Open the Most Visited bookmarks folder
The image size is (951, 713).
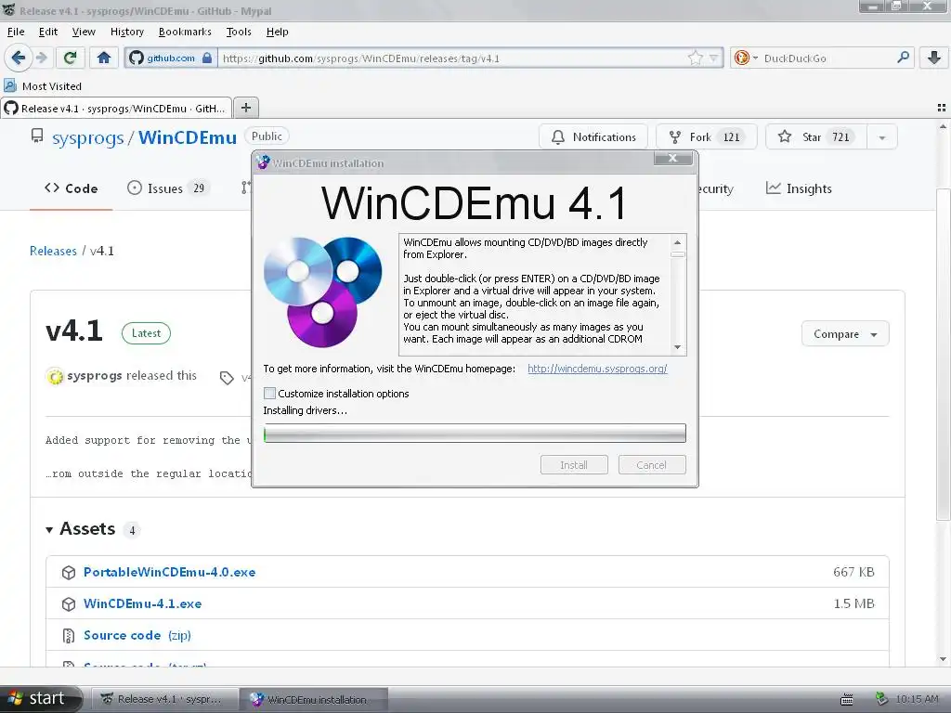point(43,86)
